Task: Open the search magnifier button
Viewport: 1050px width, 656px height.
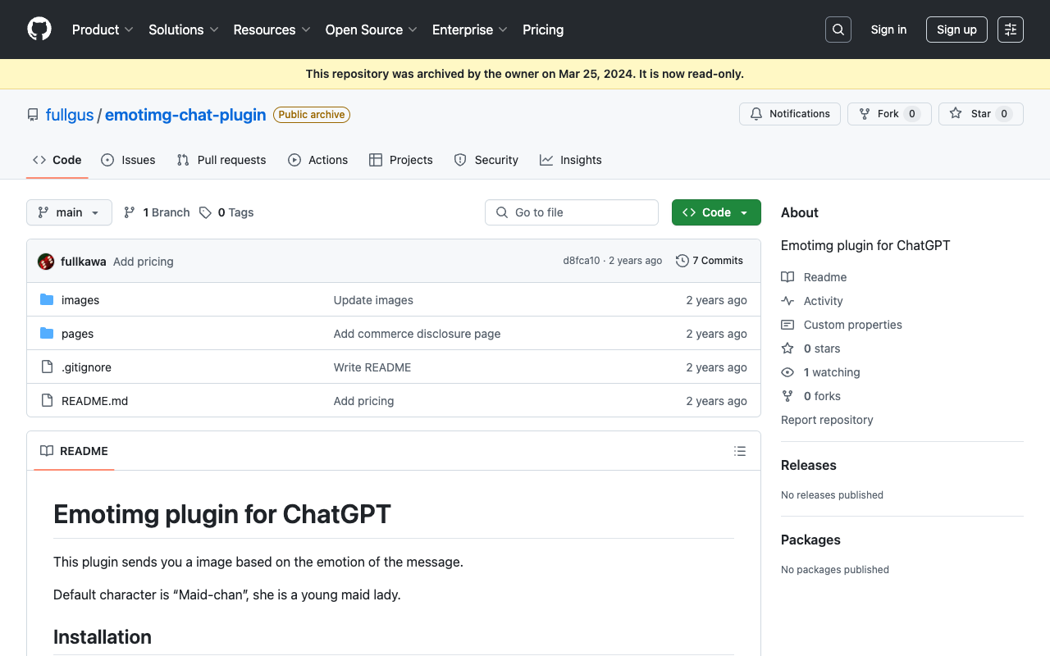Action: tap(838, 30)
